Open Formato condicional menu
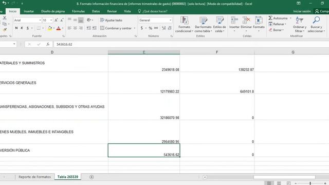 click(x=184, y=25)
